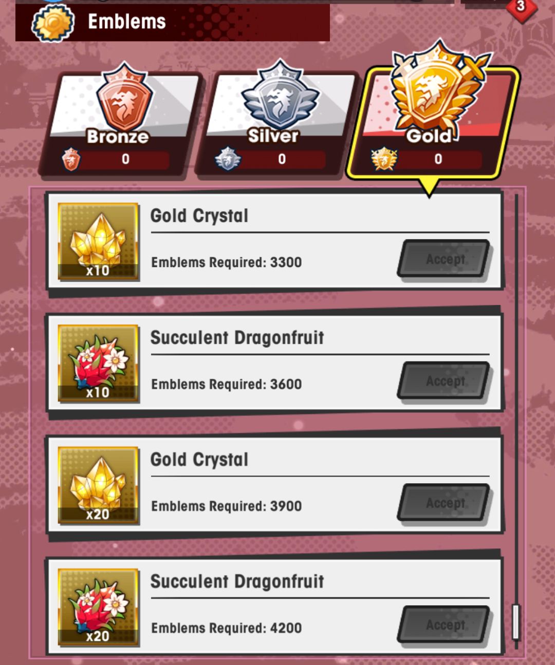Tap the red notification badge showing 3
The height and width of the screenshot is (665, 555).
521,7
